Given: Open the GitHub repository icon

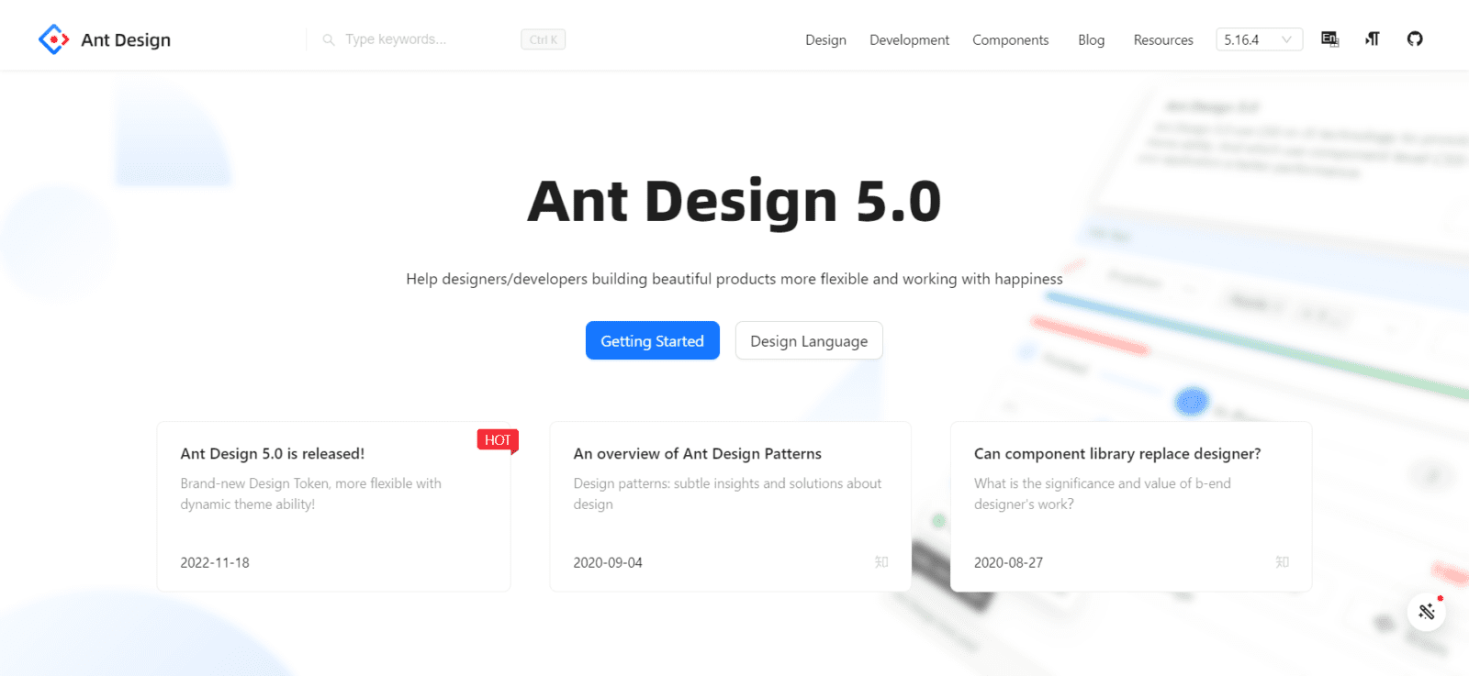Looking at the screenshot, I should click(x=1415, y=39).
